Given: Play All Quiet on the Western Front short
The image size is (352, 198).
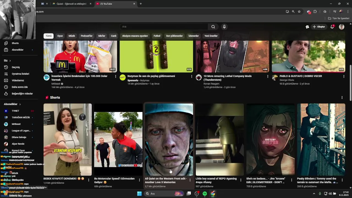Looking at the screenshot, I should click(169, 139).
